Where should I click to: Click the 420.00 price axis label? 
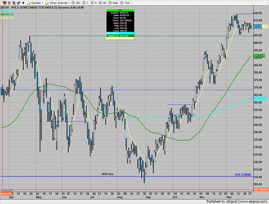(258, 13)
